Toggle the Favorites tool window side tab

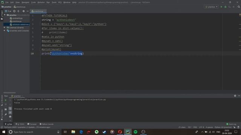point(2,115)
